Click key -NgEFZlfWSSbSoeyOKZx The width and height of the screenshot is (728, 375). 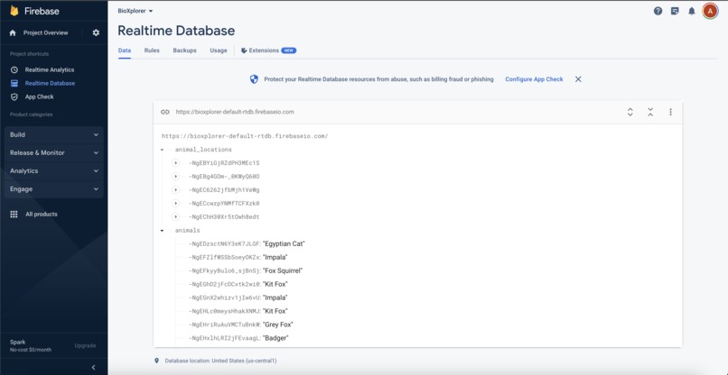pyautogui.click(x=225, y=257)
